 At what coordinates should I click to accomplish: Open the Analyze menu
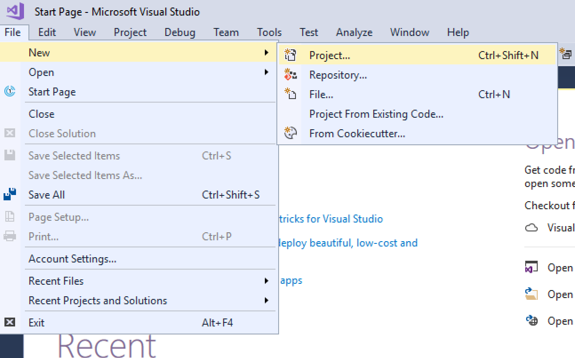[354, 32]
